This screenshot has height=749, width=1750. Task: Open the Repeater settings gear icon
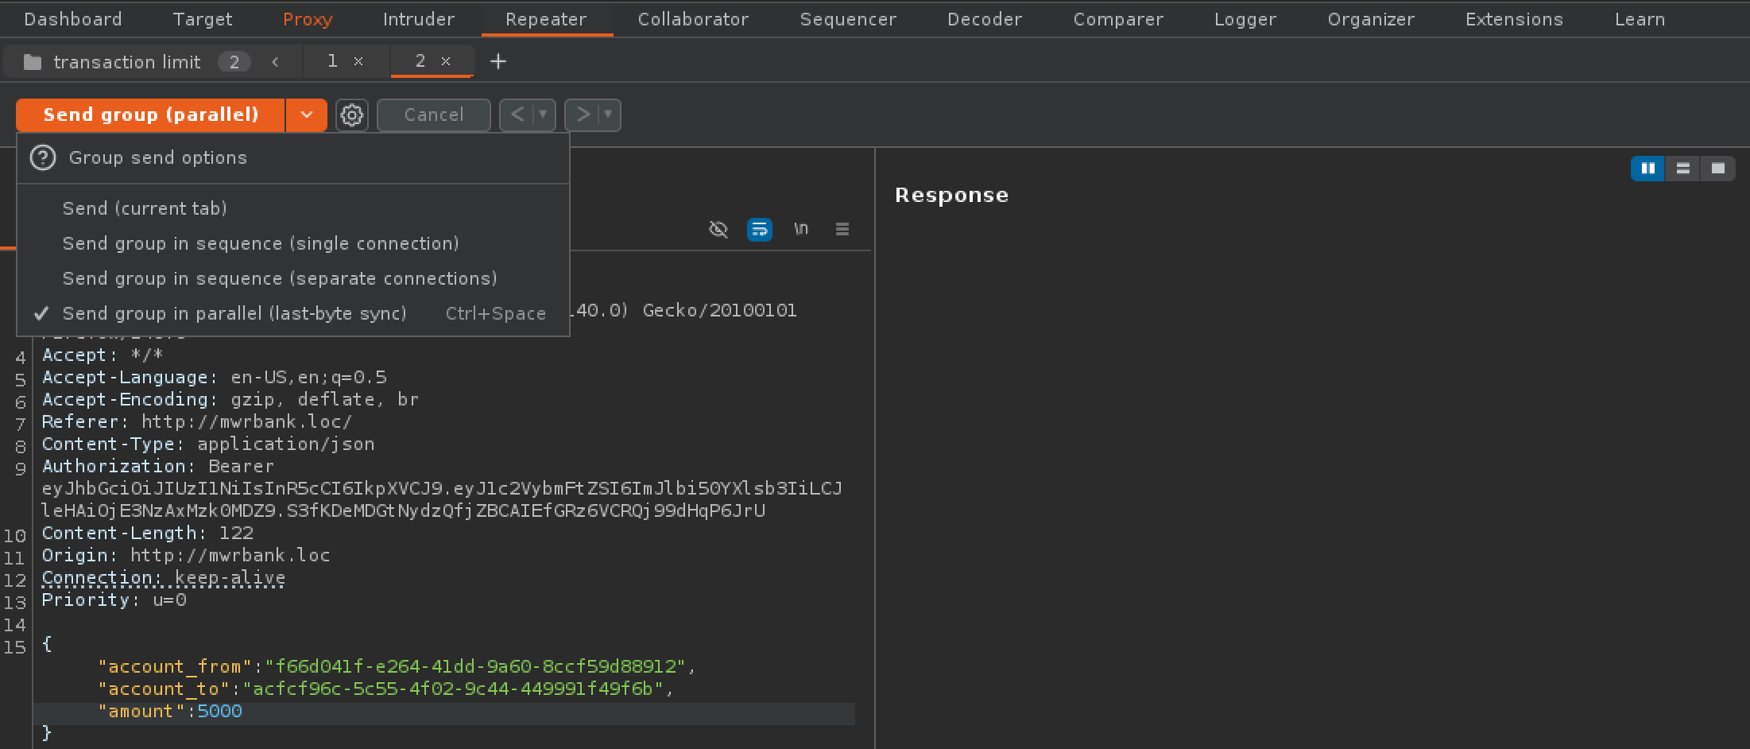pyautogui.click(x=351, y=115)
